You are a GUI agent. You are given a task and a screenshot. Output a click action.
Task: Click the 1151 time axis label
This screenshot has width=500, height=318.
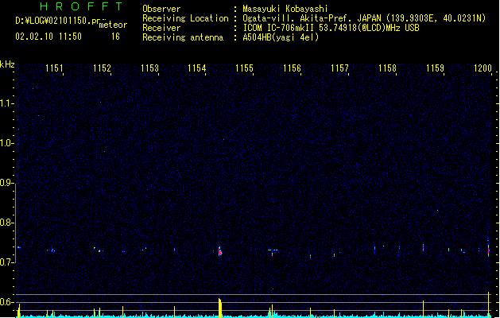point(54,68)
